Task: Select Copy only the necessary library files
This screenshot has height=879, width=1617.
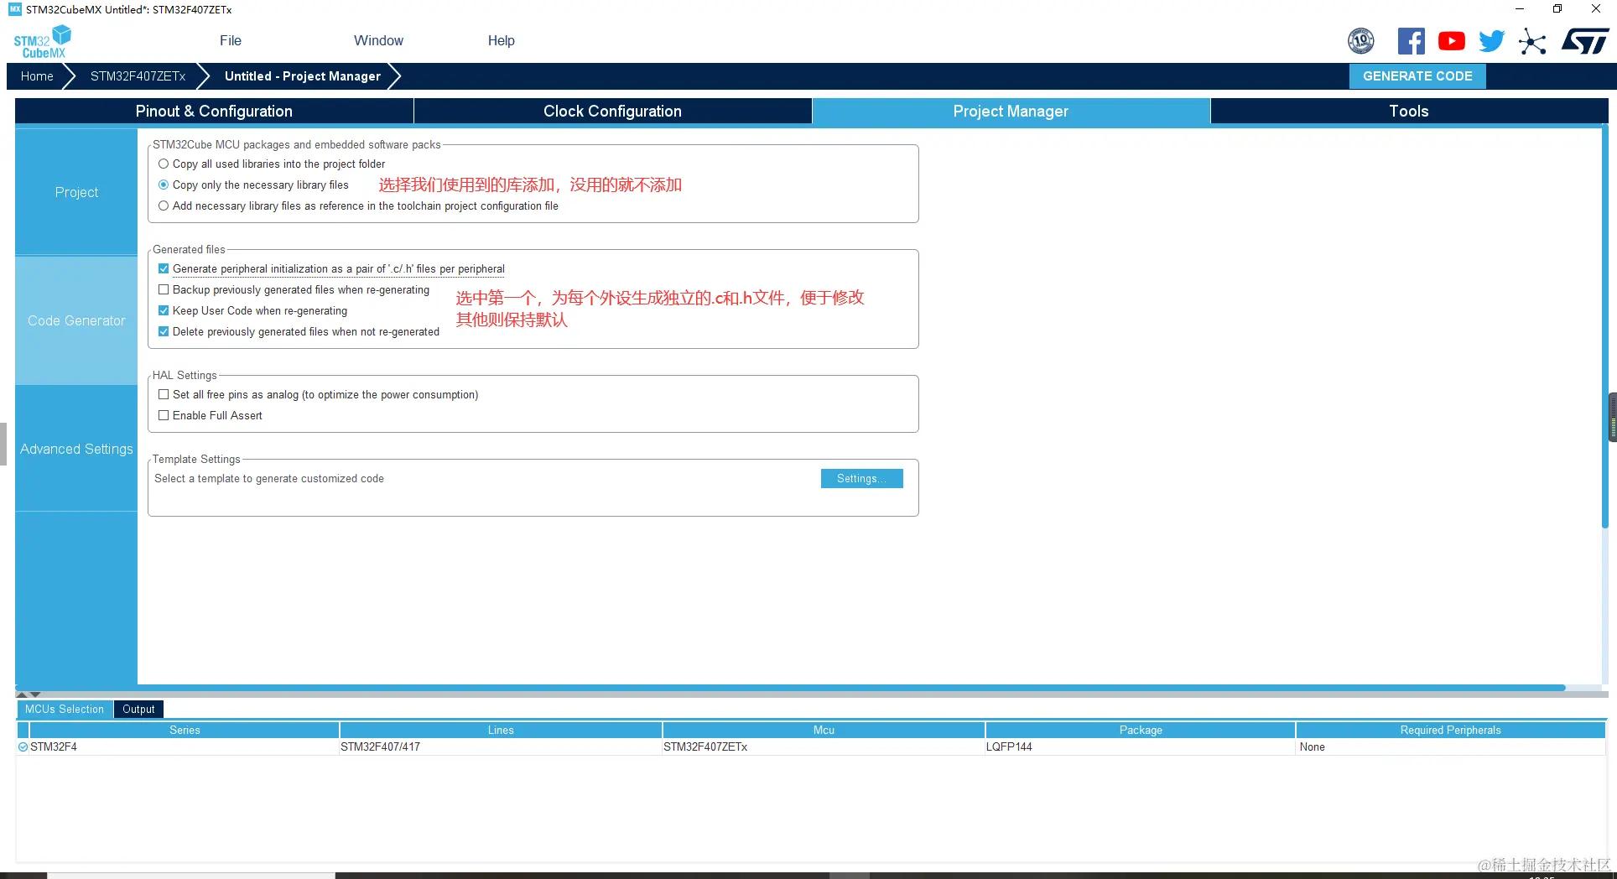Action: click(164, 185)
